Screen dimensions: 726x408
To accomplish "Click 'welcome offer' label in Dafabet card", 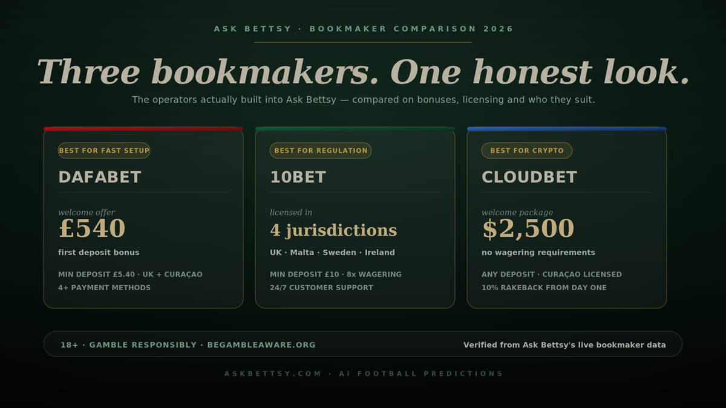I will click(x=87, y=212).
